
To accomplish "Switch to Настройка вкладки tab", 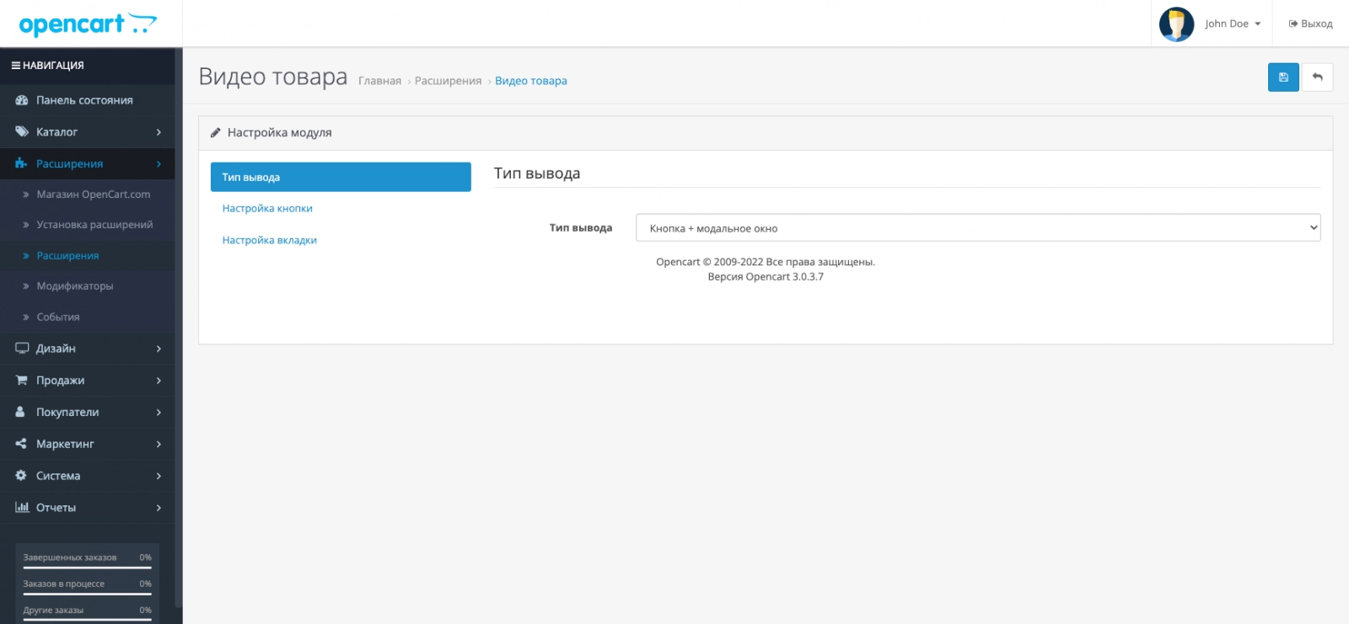I will pyautogui.click(x=269, y=241).
